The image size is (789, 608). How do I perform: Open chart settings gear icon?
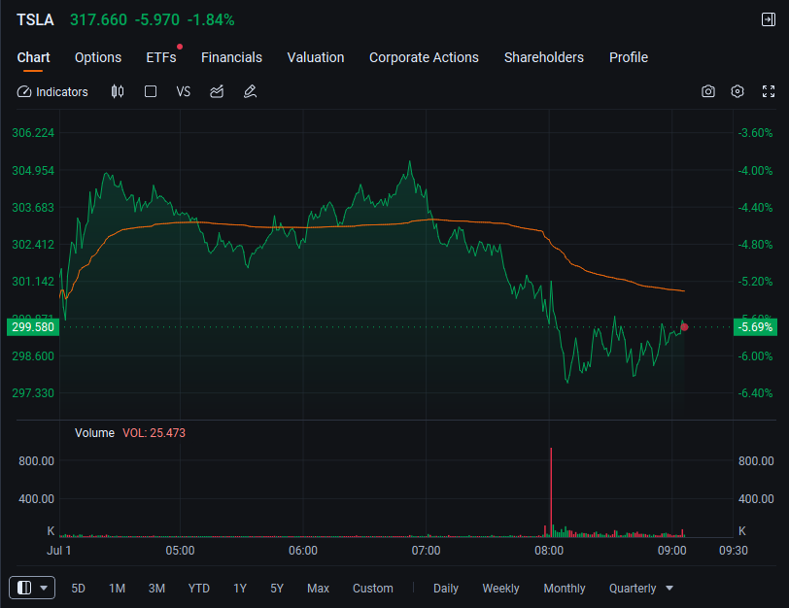tap(738, 91)
